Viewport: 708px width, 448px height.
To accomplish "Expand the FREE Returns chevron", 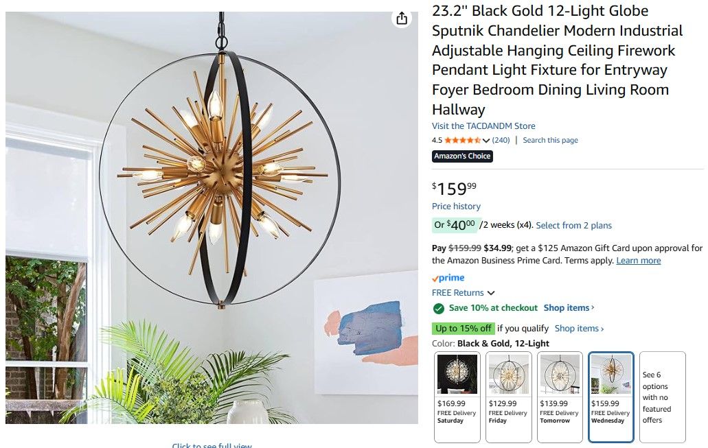I will [x=491, y=293].
